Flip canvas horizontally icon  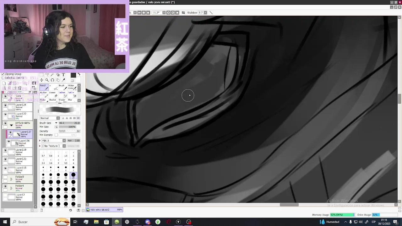pos(183,13)
